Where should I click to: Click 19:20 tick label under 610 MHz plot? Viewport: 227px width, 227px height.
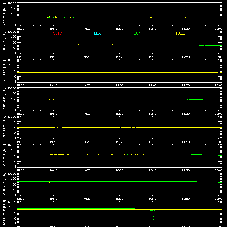click(87, 85)
